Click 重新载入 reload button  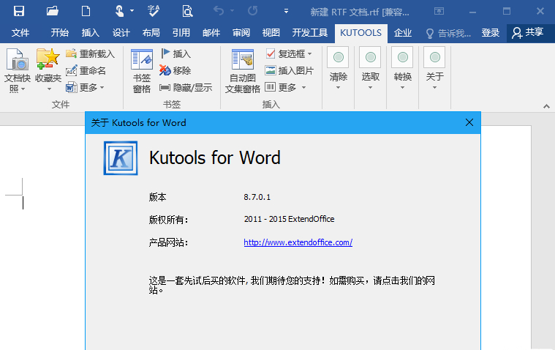click(x=91, y=54)
